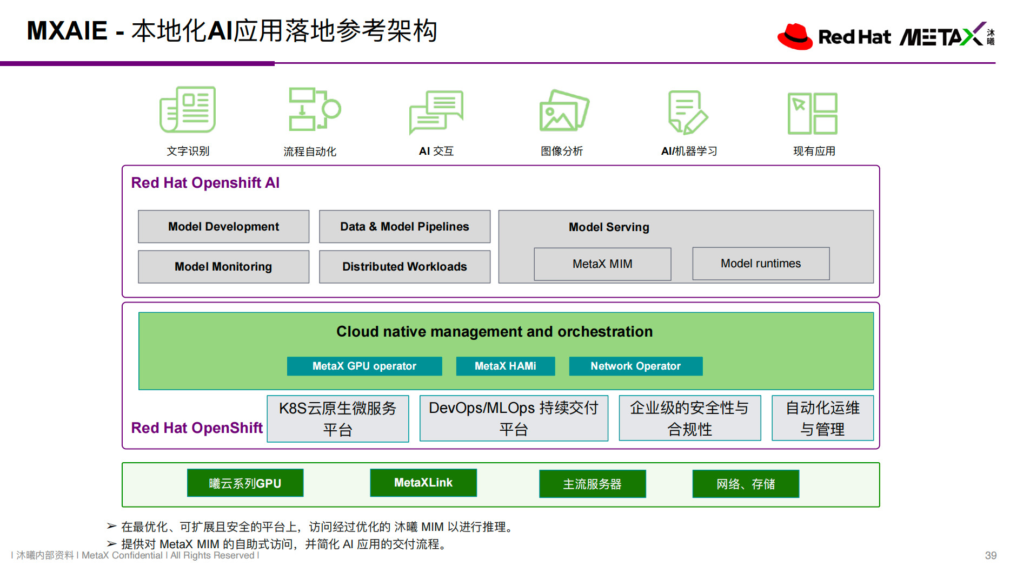The width and height of the screenshot is (1010, 565).
Task: Click the 图像分析 caption
Action: click(562, 152)
